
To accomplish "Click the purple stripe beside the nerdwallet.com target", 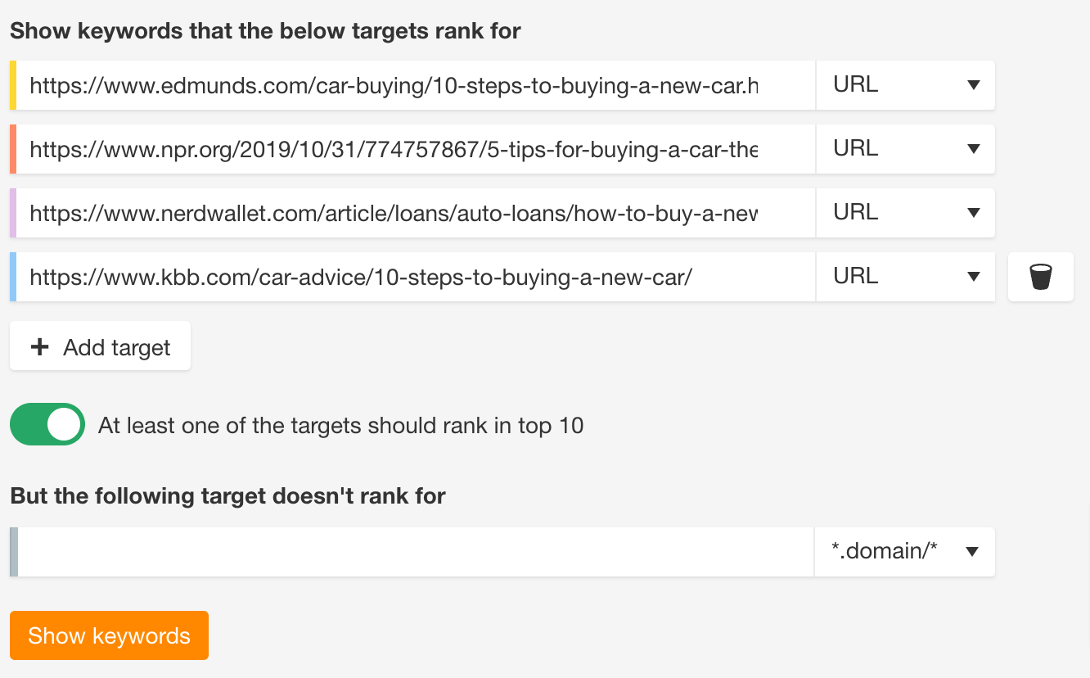I will point(12,212).
